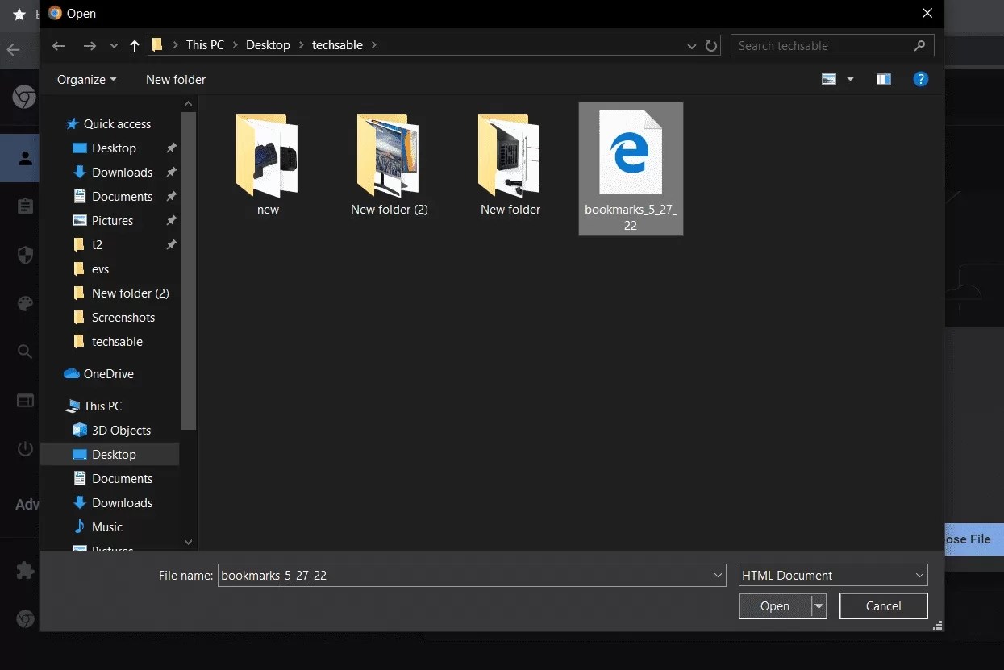The width and height of the screenshot is (1004, 670).
Task: Click the Help question mark in the dialog
Action: tap(921, 79)
